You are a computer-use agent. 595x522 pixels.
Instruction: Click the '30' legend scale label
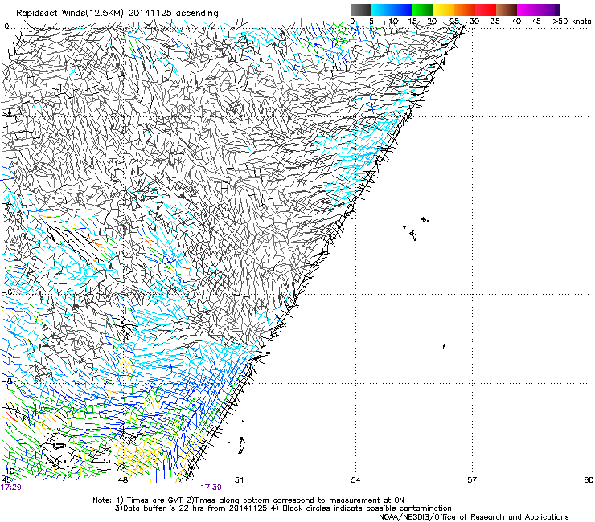click(x=474, y=22)
